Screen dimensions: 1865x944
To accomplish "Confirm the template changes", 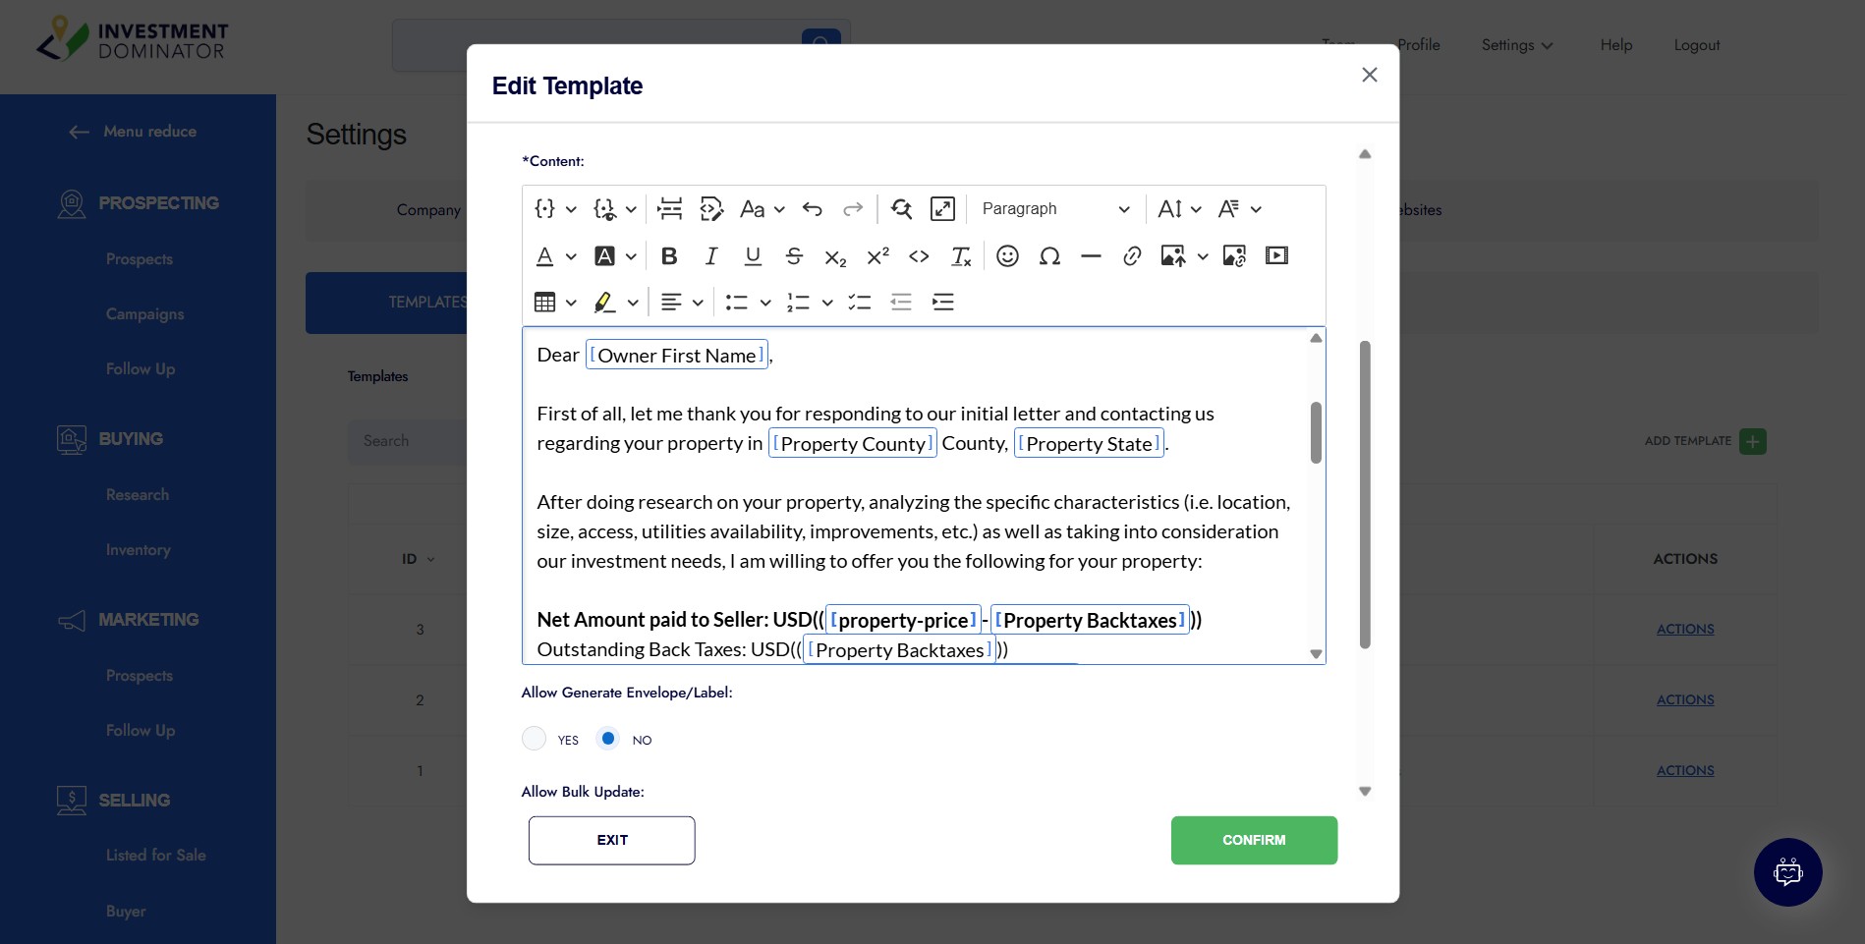I will tap(1254, 841).
